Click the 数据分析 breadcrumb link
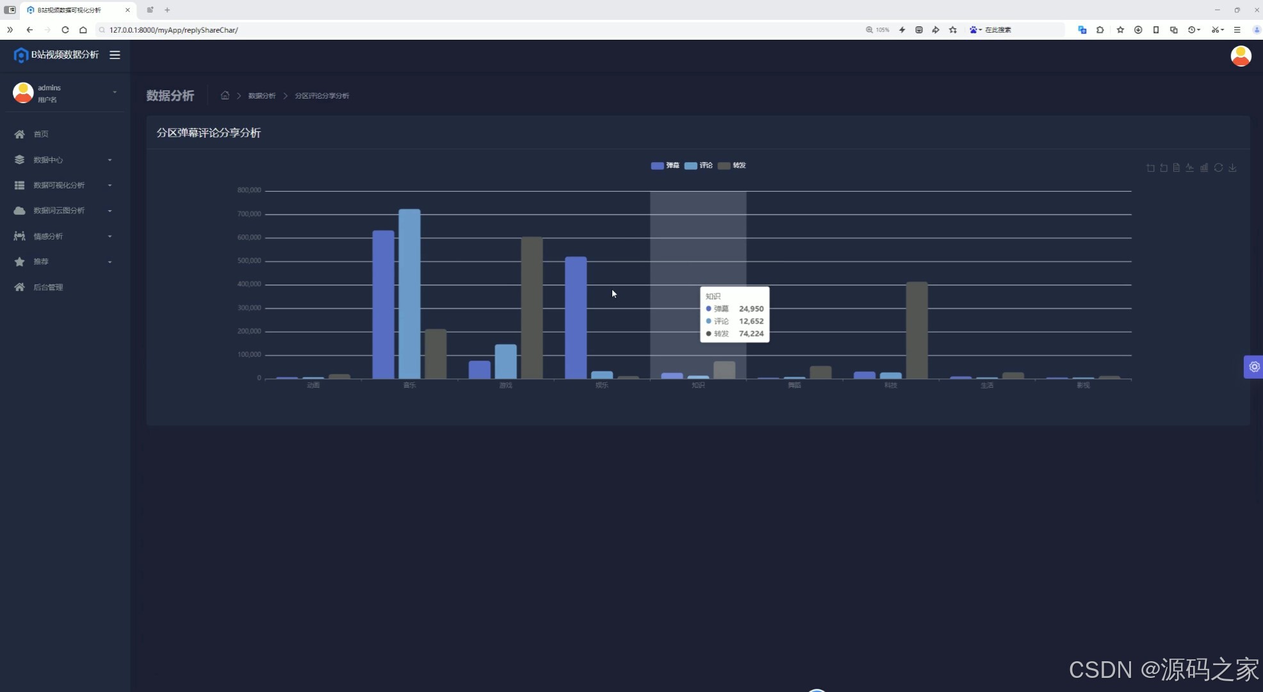The image size is (1263, 692). [x=261, y=96]
